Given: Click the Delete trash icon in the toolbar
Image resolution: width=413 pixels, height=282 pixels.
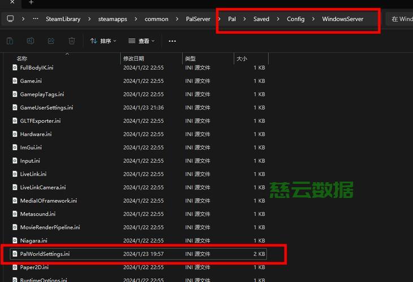Looking at the screenshot, I should [72, 41].
